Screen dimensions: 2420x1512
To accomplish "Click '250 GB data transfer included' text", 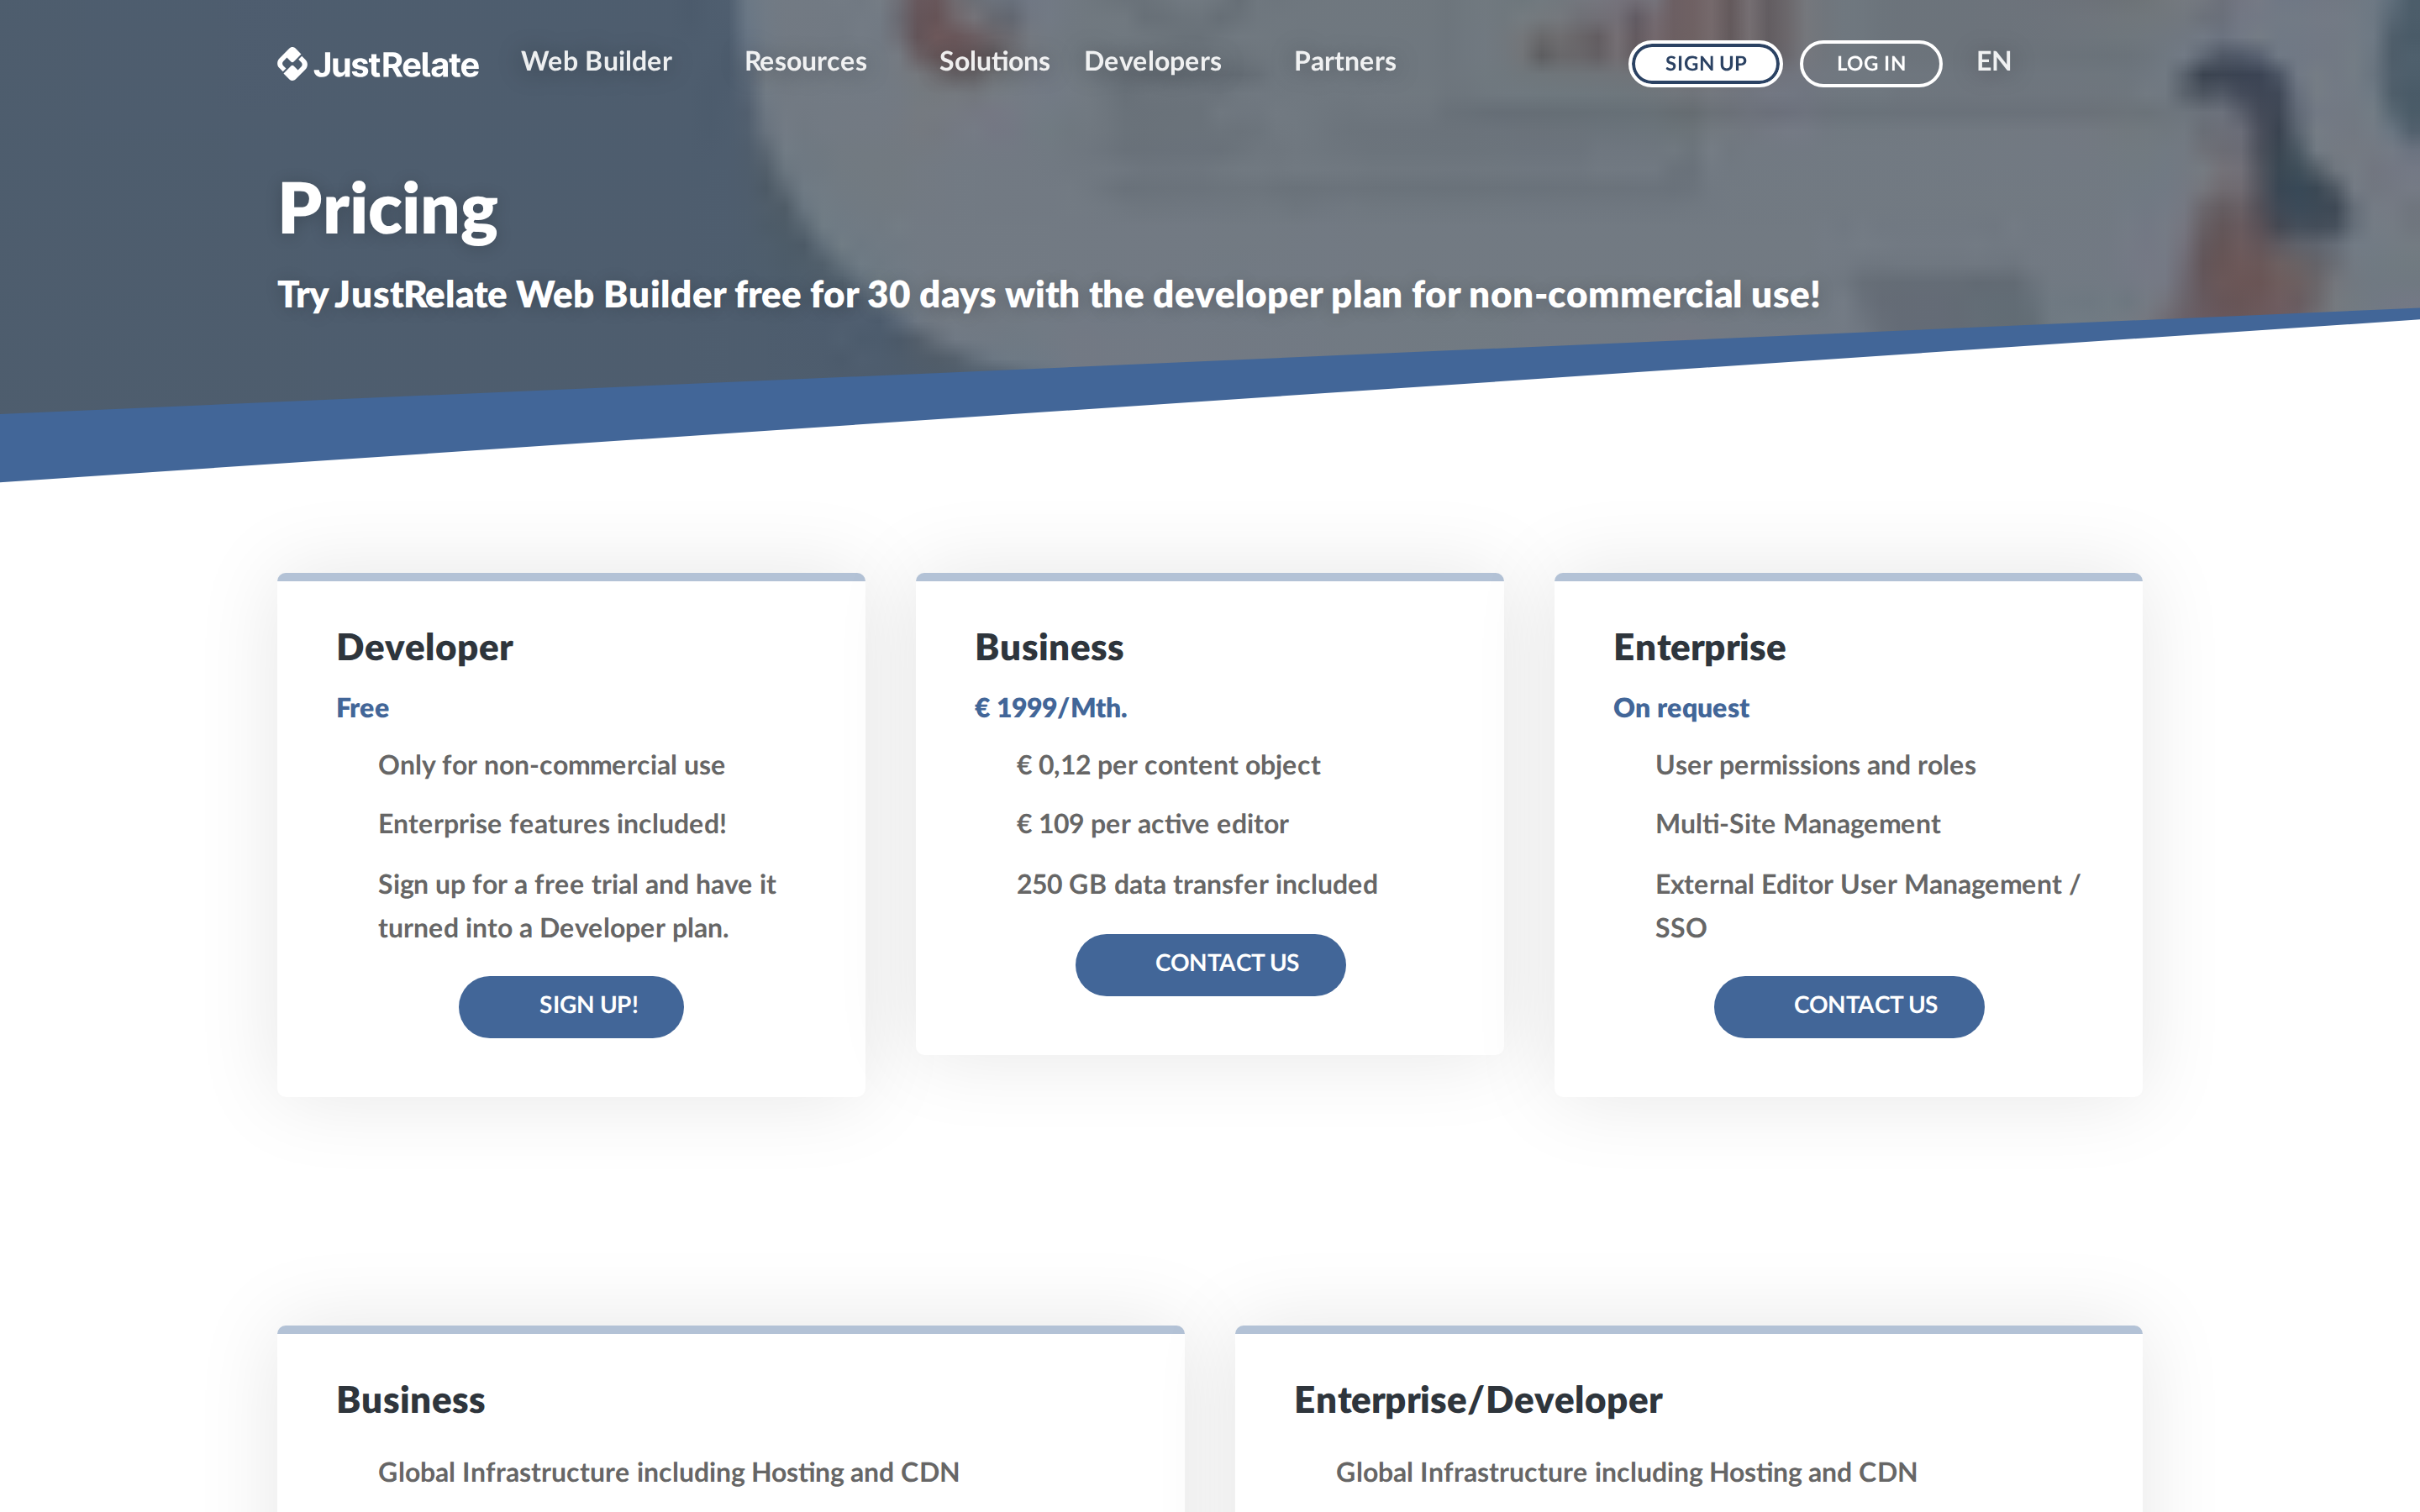I will (1197, 884).
